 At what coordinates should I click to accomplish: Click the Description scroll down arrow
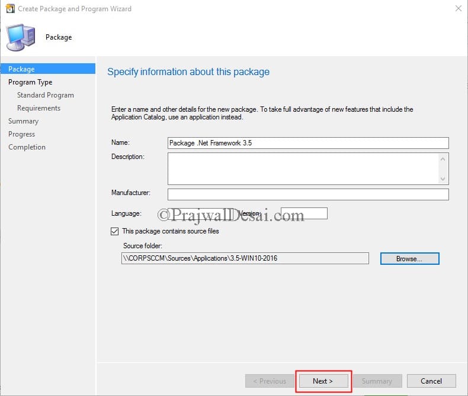pyautogui.click(x=443, y=178)
